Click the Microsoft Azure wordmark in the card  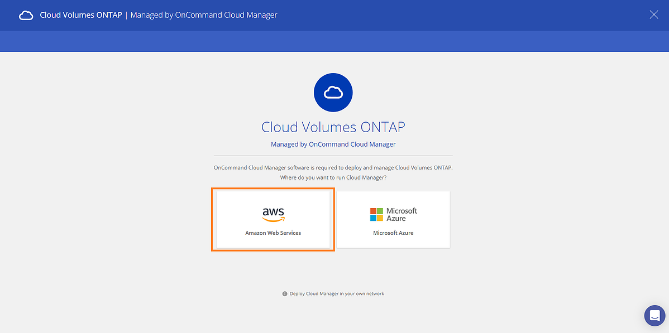coord(402,214)
